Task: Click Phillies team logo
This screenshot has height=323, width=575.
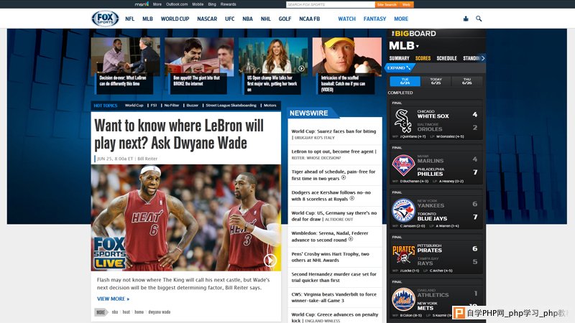Action: click(x=403, y=166)
